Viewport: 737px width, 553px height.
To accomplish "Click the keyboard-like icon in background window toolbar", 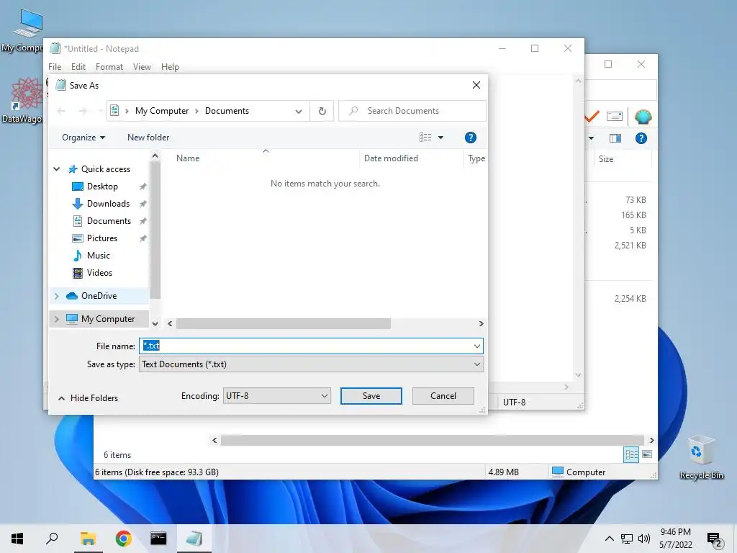I will [615, 116].
